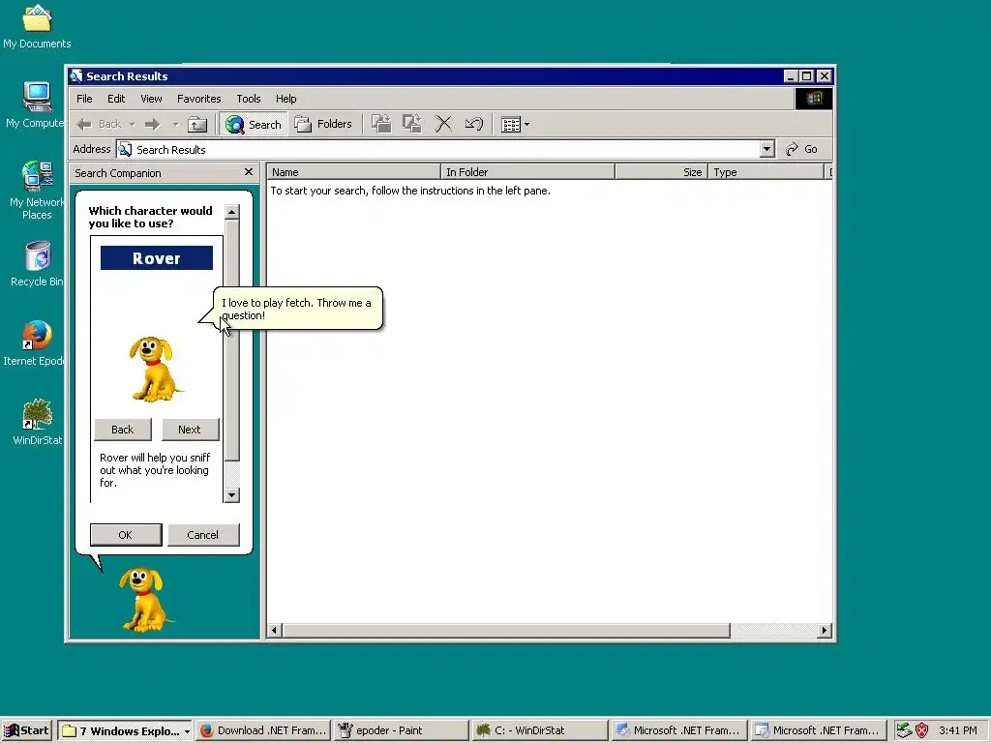The height and width of the screenshot is (743, 991).
Task: Sort results by In Folder column header
Action: click(527, 172)
